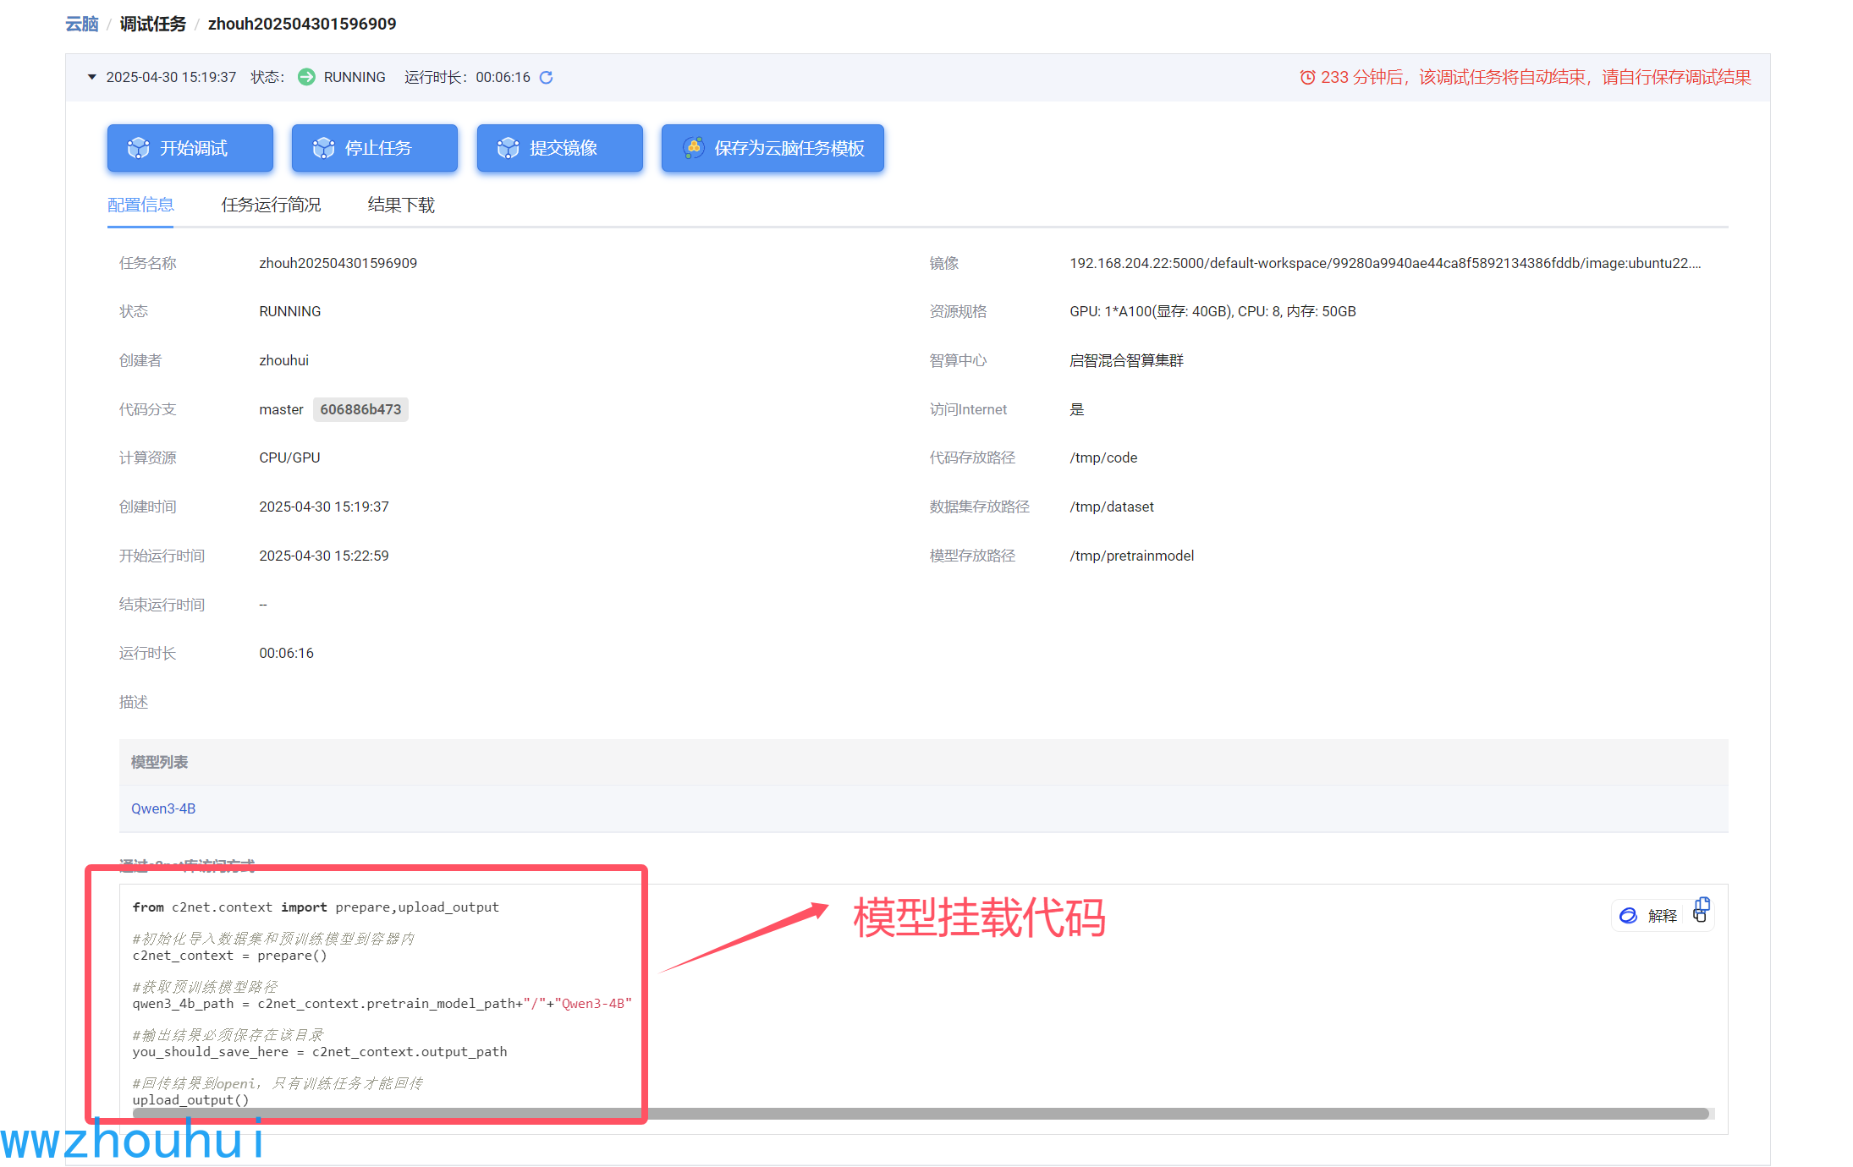This screenshot has height=1167, width=1853.
Task: Click the master branch label
Action: pos(281,409)
